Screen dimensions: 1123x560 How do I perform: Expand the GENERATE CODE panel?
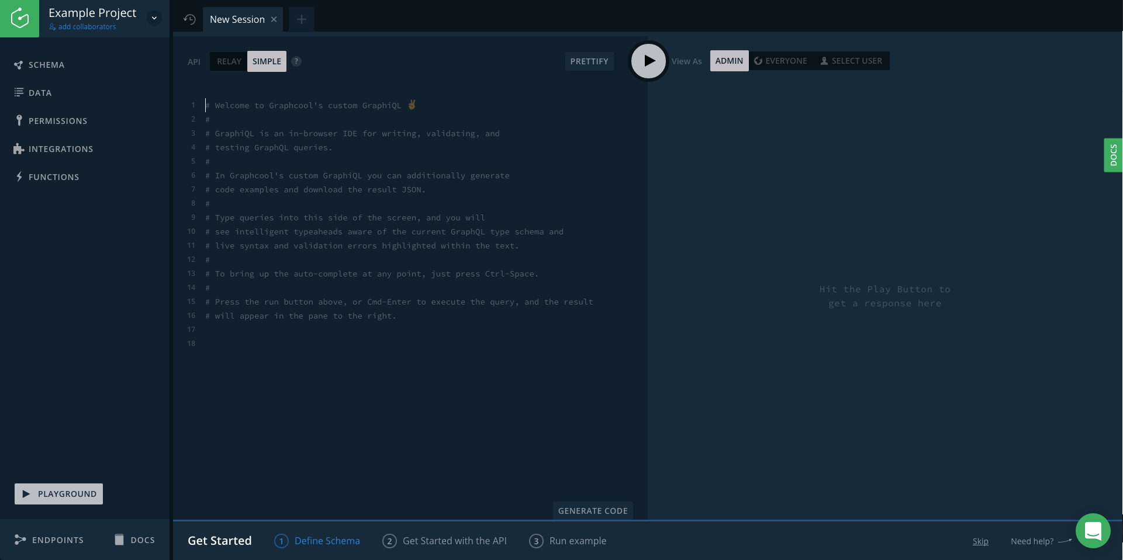[592, 510]
